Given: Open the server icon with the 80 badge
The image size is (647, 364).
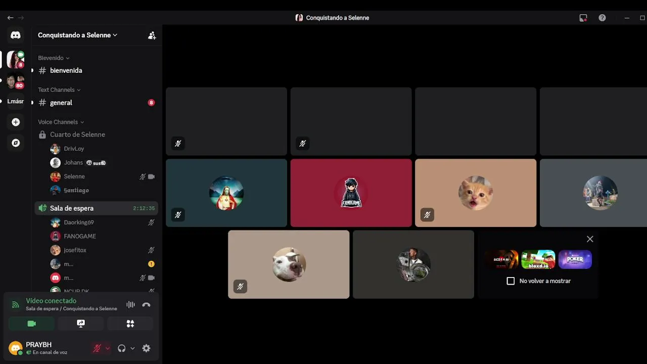Looking at the screenshot, I should pos(15,81).
